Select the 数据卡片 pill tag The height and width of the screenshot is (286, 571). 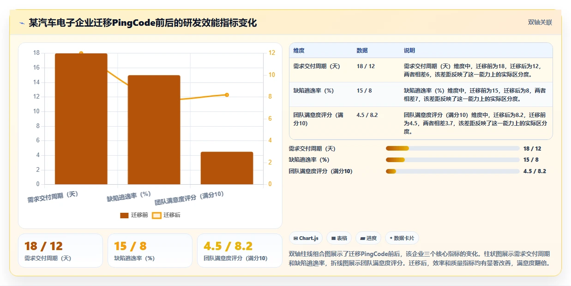click(x=402, y=238)
